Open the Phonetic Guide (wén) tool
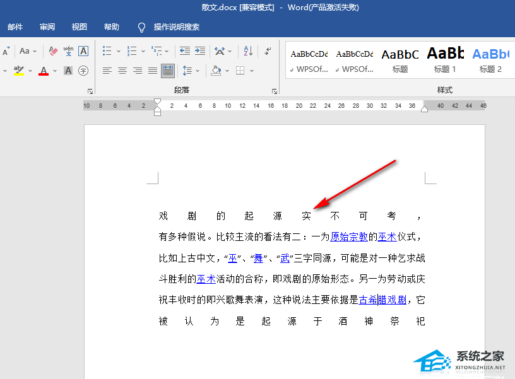 coord(68,51)
